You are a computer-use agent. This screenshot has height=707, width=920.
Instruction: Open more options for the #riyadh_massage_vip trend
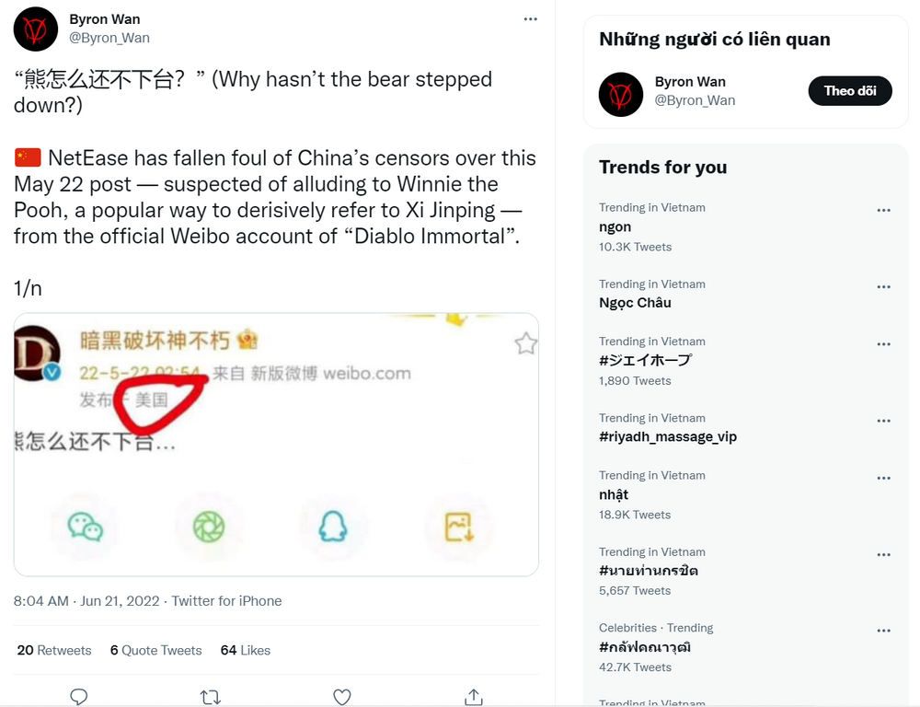point(883,421)
